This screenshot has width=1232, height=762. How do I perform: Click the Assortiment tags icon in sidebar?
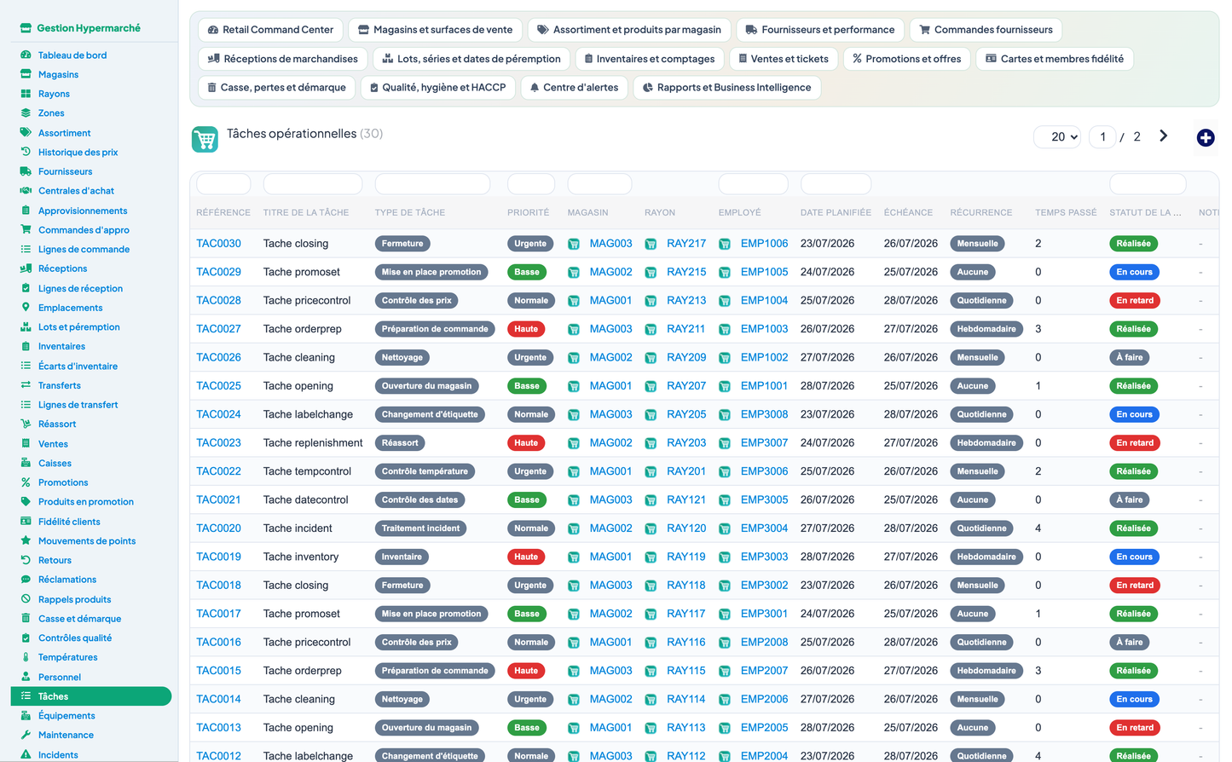click(26, 132)
